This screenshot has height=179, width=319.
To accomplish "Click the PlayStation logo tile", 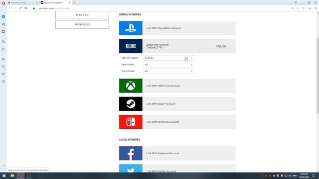I will (131, 28).
